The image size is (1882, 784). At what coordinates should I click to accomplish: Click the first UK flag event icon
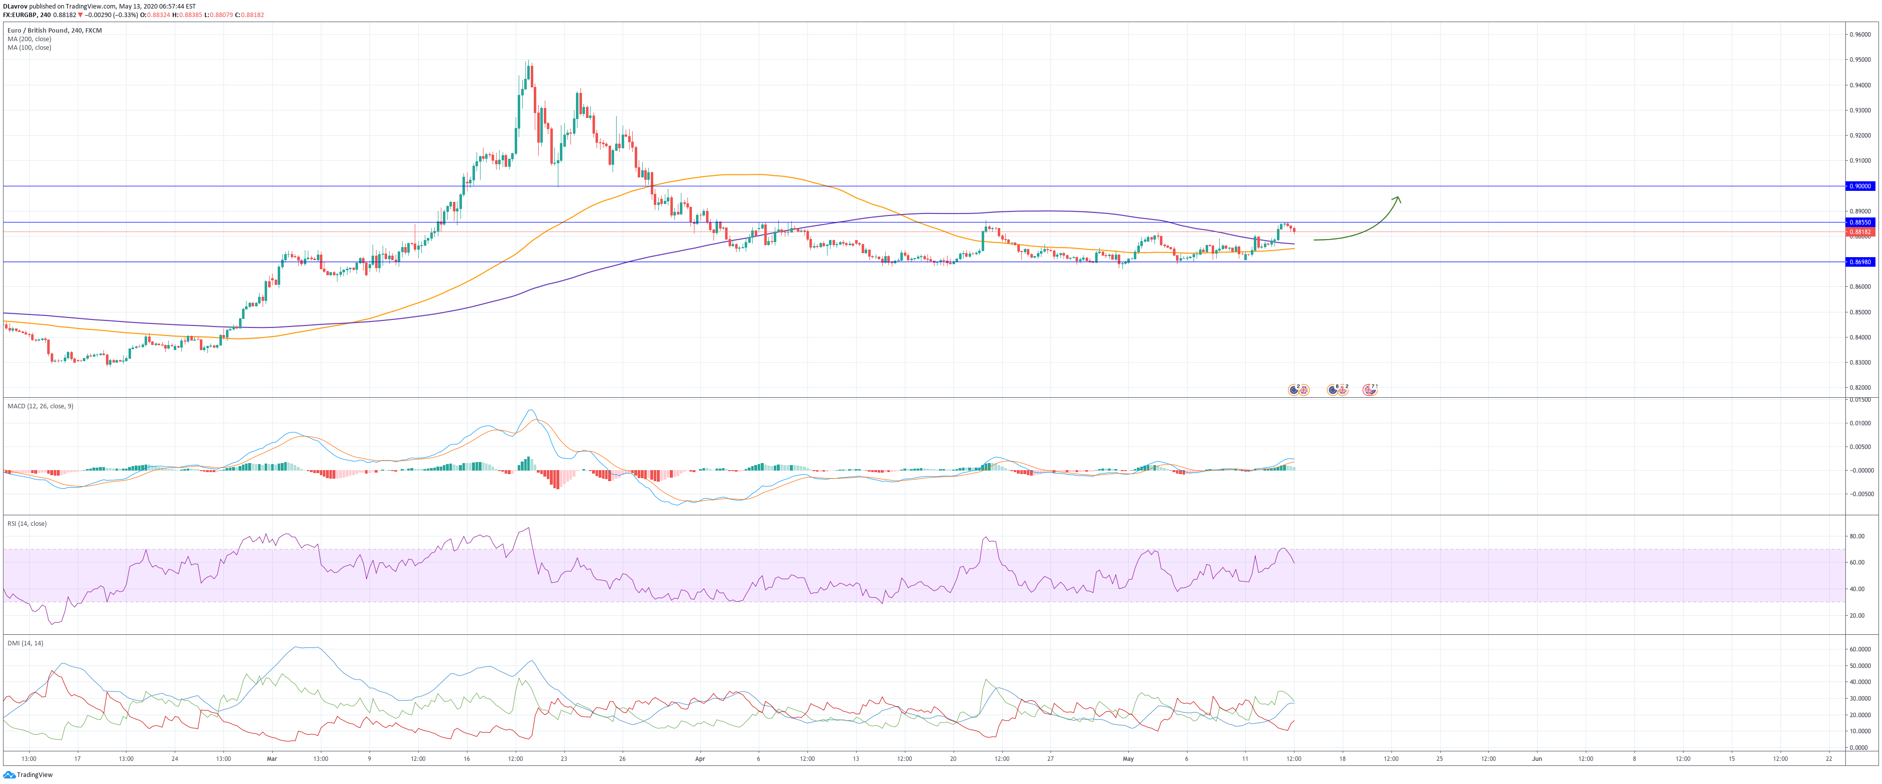point(1304,390)
